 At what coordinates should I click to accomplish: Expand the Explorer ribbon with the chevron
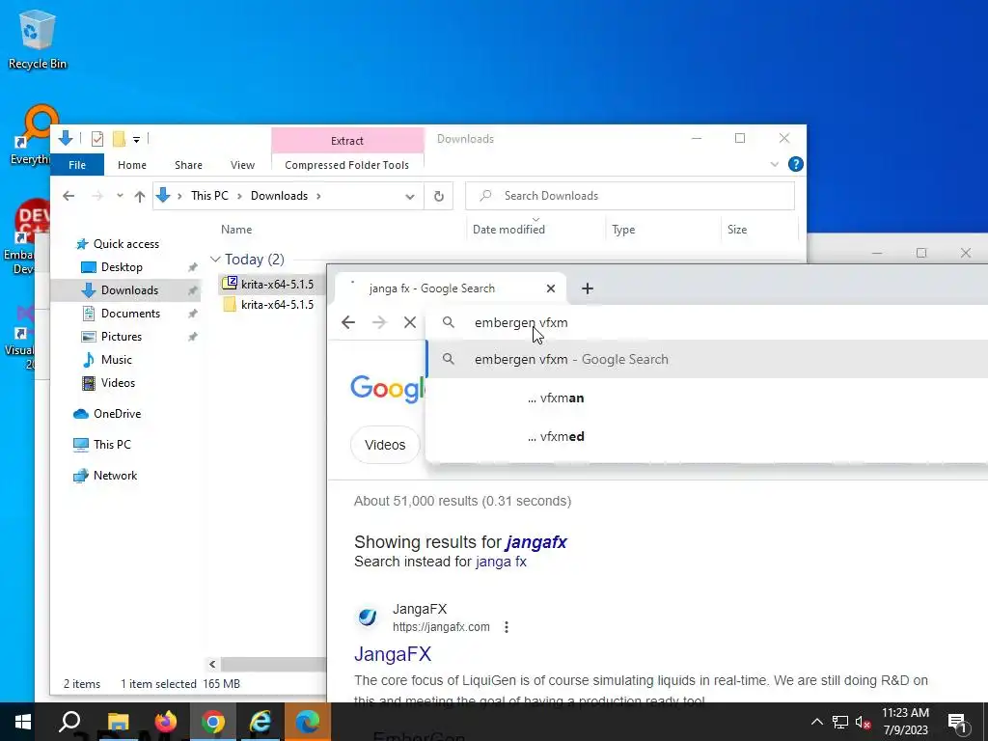coord(775,164)
